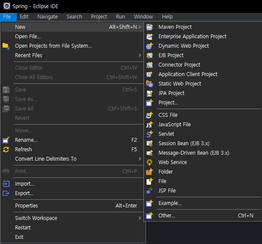Image resolution: width=262 pixels, height=244 pixels.
Task: Open the Search menu
Action: pyautogui.click(x=74, y=17)
